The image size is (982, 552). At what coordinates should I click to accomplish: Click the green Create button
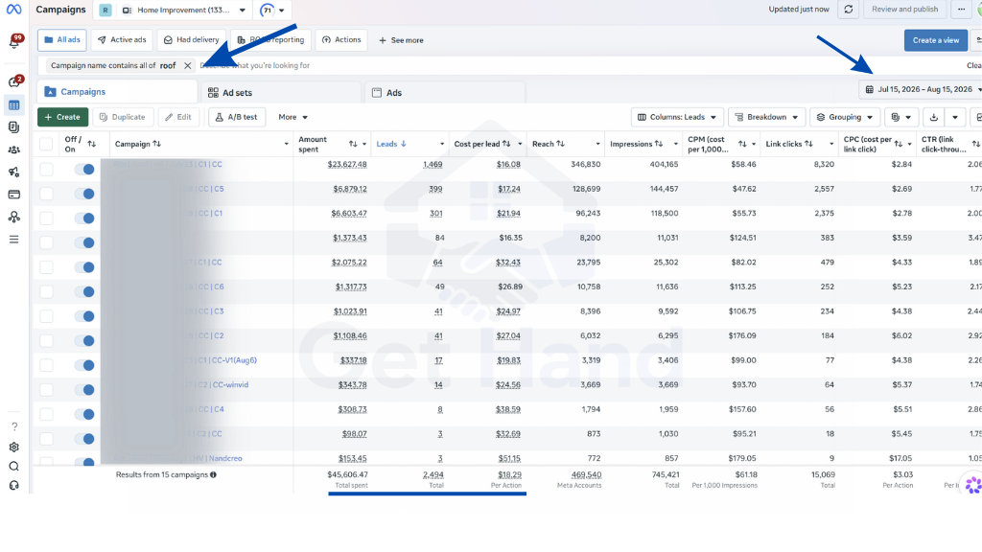pyautogui.click(x=62, y=117)
